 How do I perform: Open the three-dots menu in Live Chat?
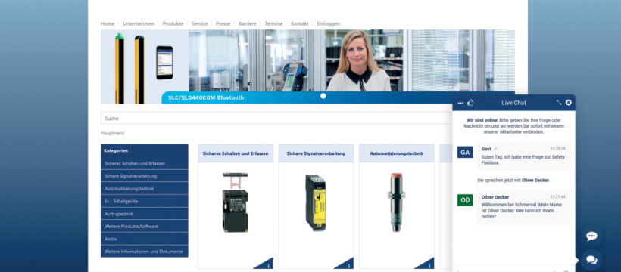[460, 104]
